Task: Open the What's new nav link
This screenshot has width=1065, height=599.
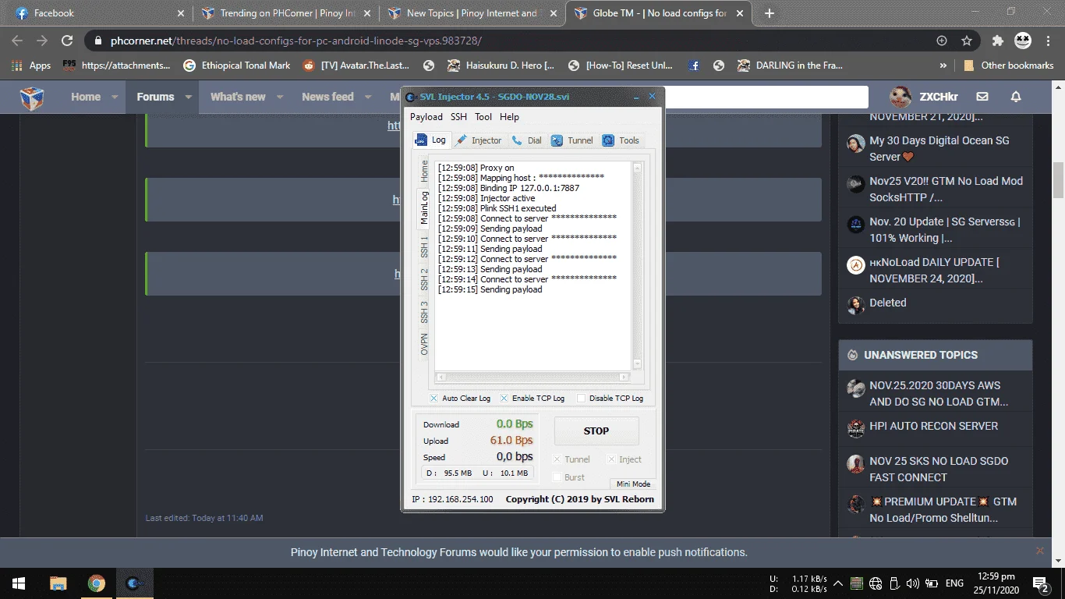Action: click(238, 97)
